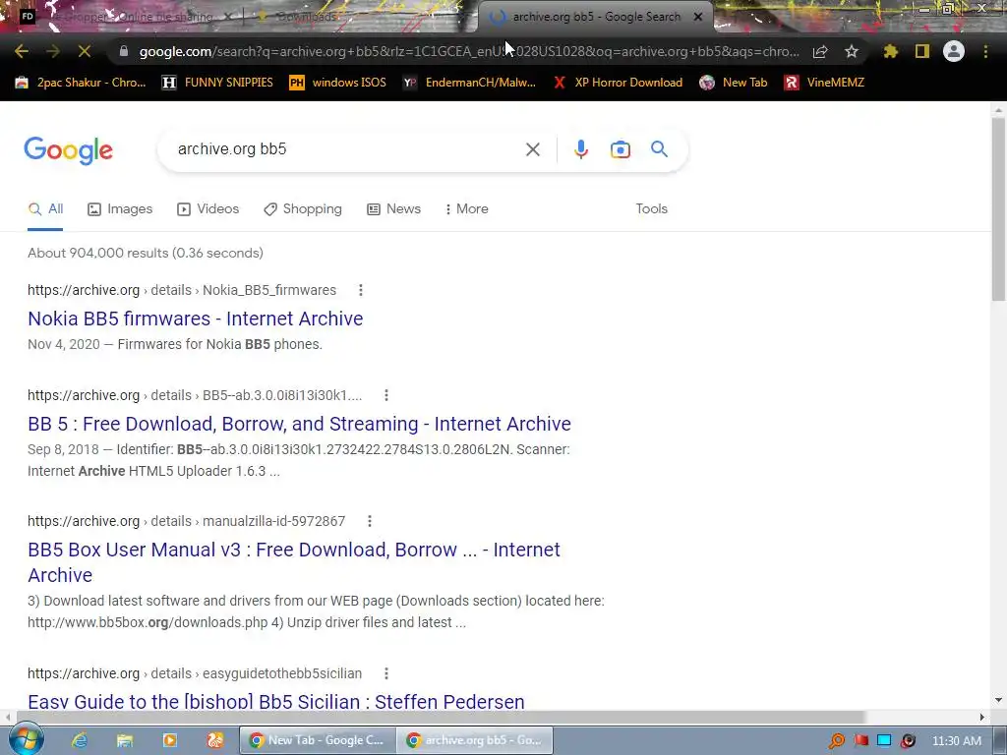The image size is (1007, 755).
Task: Click the 11:30 AM system clock
Action: pyautogui.click(x=956, y=741)
